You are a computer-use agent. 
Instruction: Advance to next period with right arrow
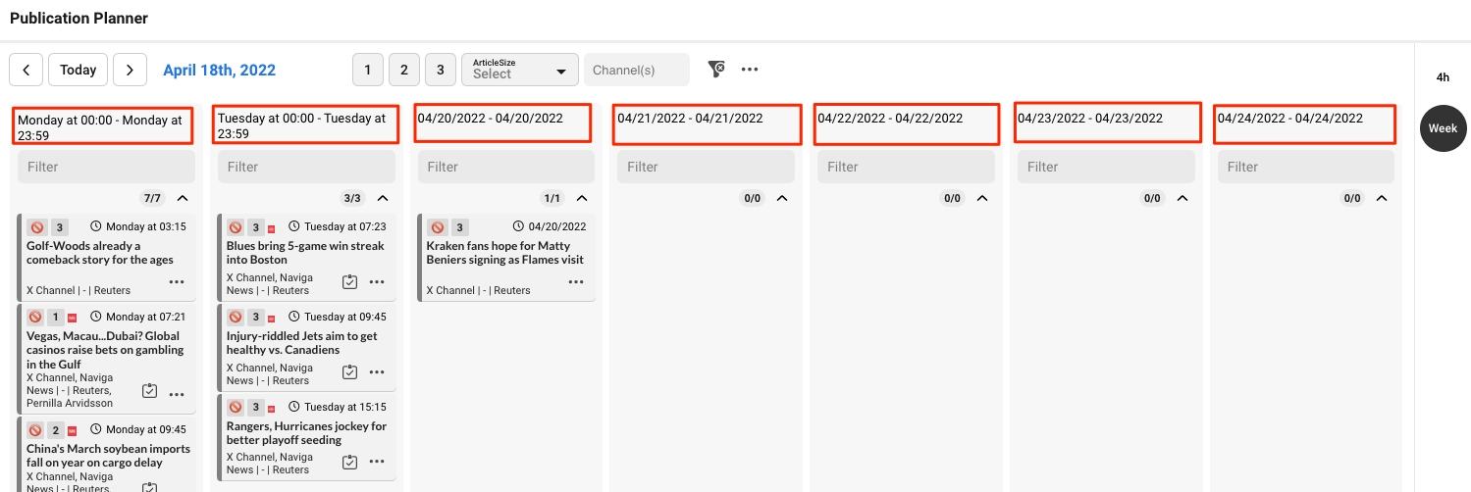(130, 70)
